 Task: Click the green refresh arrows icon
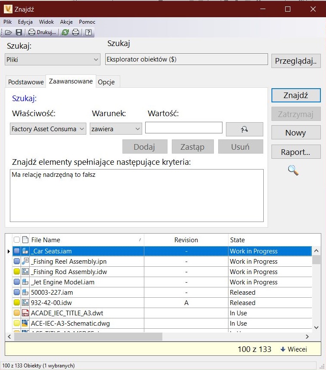coord(65,32)
